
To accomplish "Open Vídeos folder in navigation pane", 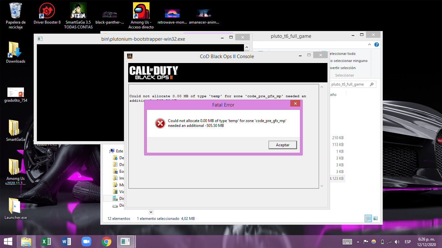I will [x=118, y=191].
